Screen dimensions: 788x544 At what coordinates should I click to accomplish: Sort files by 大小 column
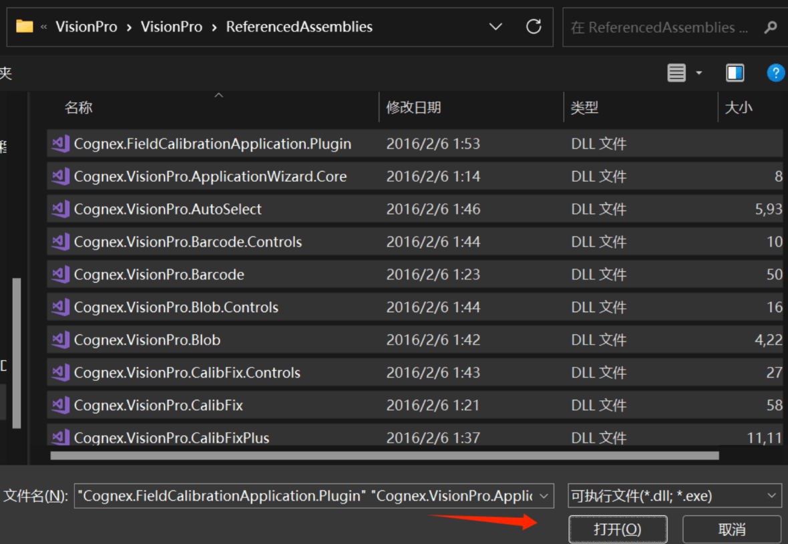[738, 107]
